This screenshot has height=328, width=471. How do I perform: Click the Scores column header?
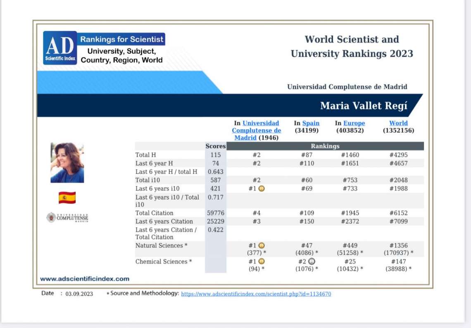point(216,146)
